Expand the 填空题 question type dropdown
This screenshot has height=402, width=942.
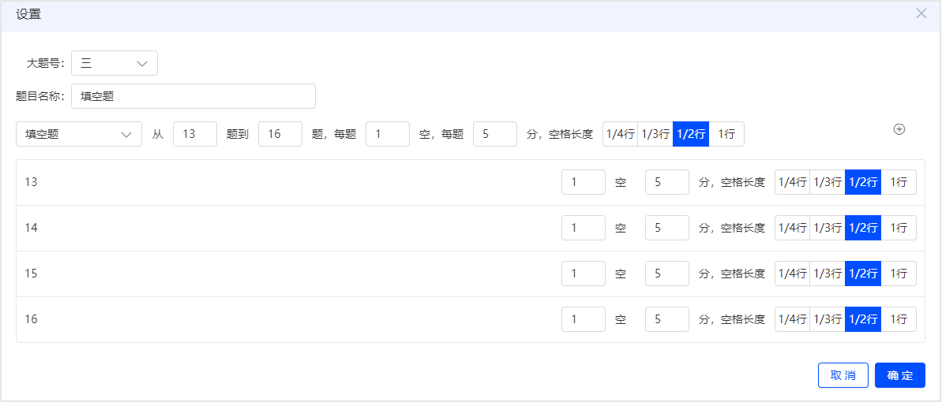[x=79, y=135]
